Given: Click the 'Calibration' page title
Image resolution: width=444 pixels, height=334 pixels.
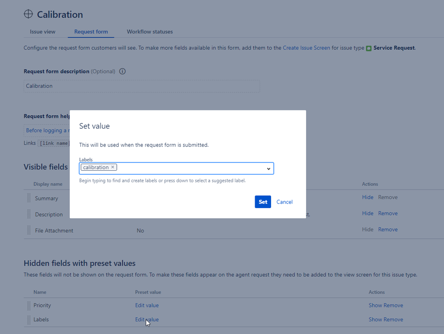Looking at the screenshot, I should tap(60, 14).
